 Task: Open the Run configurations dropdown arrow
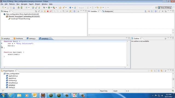(51, 8)
